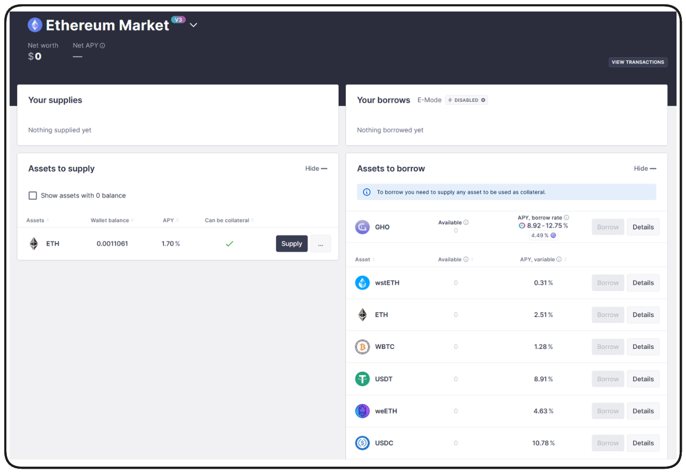The height and width of the screenshot is (473, 686).
Task: Sort borrow list by APY, variable
Action: 543,259
